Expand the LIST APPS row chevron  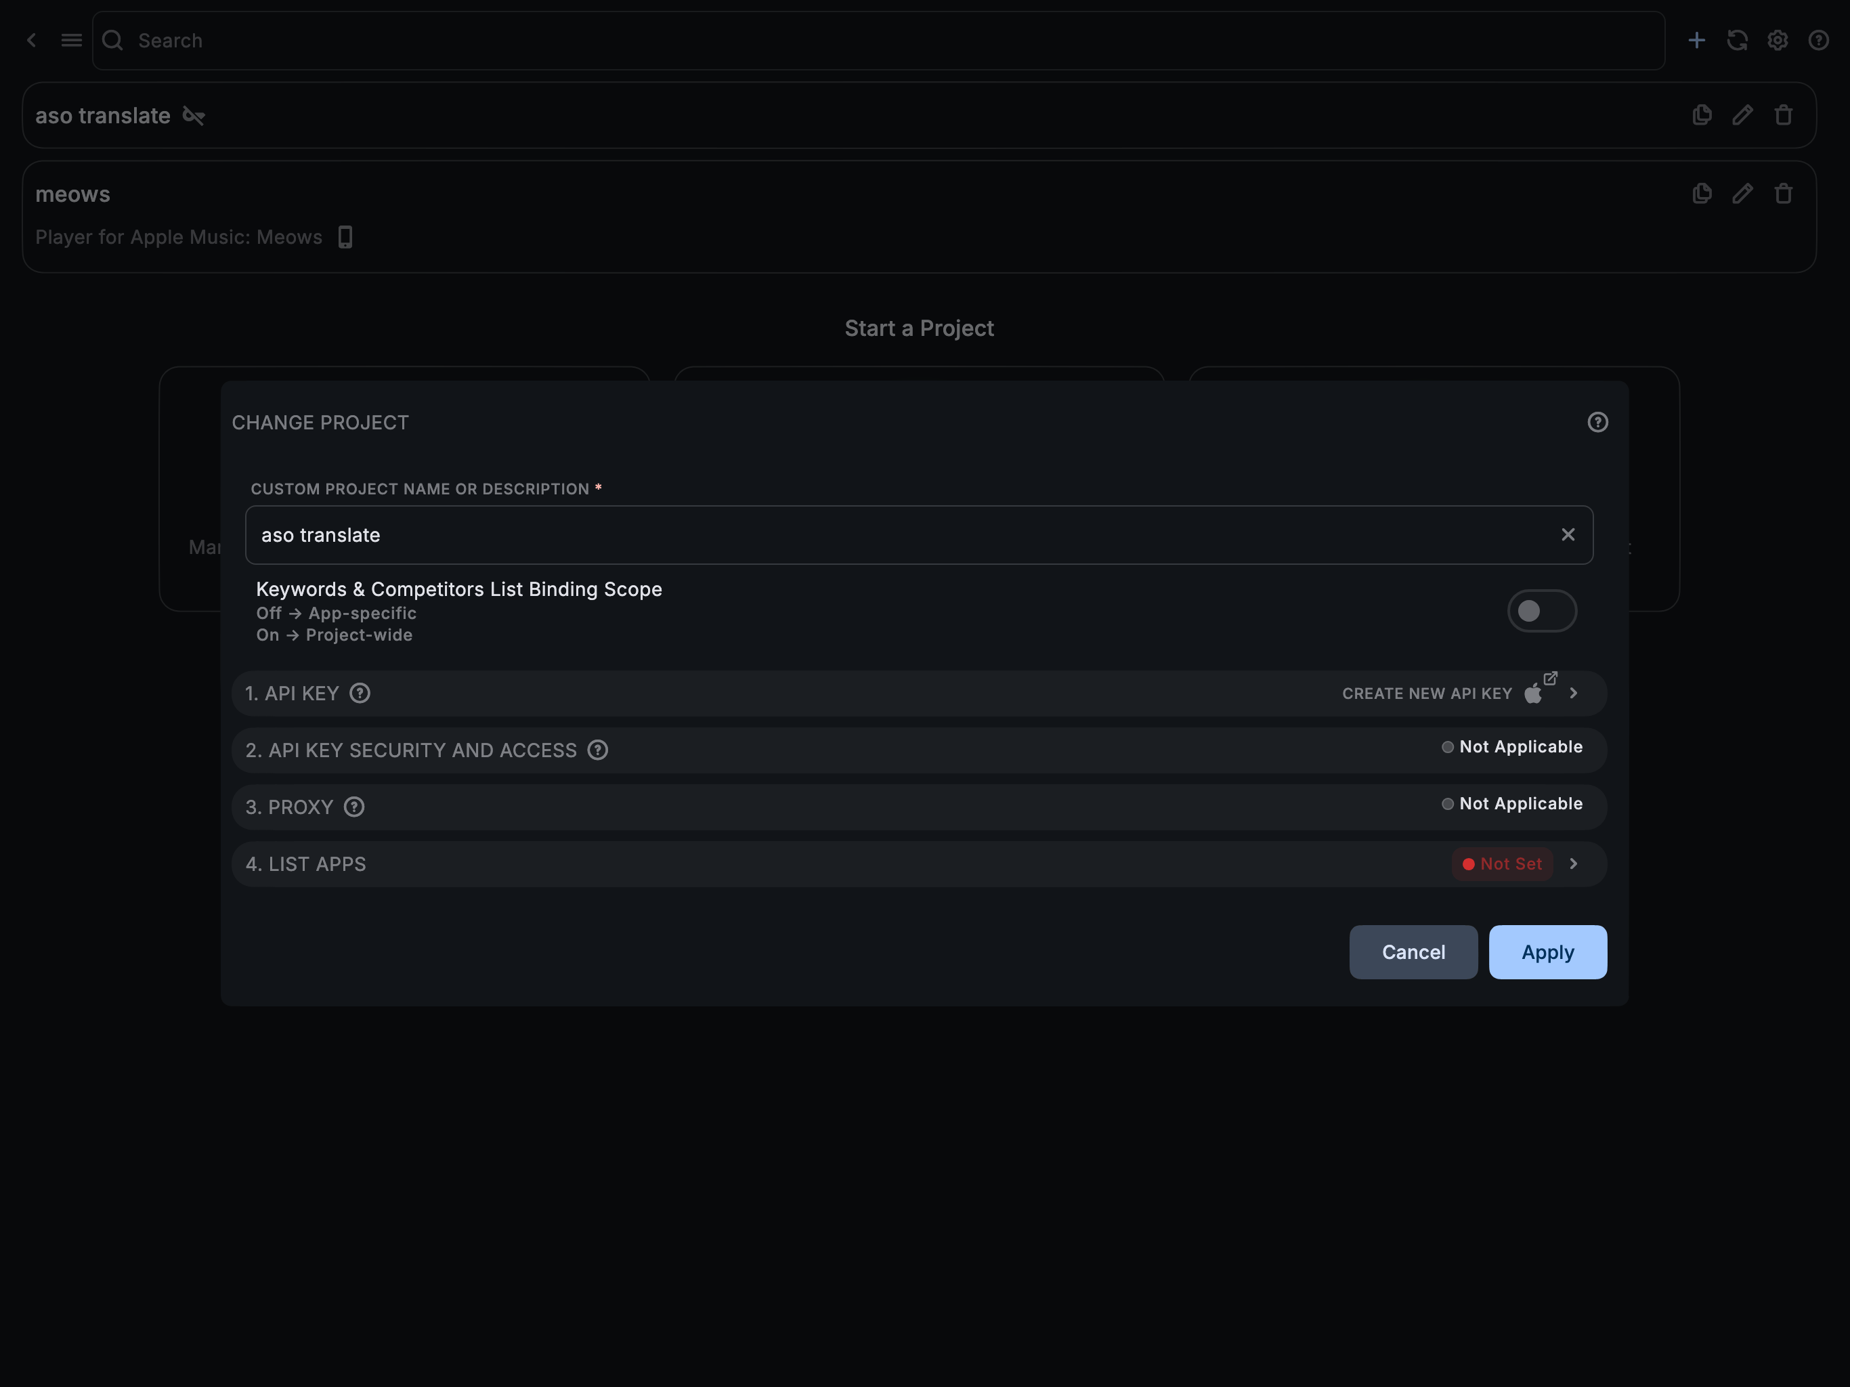[x=1573, y=864]
